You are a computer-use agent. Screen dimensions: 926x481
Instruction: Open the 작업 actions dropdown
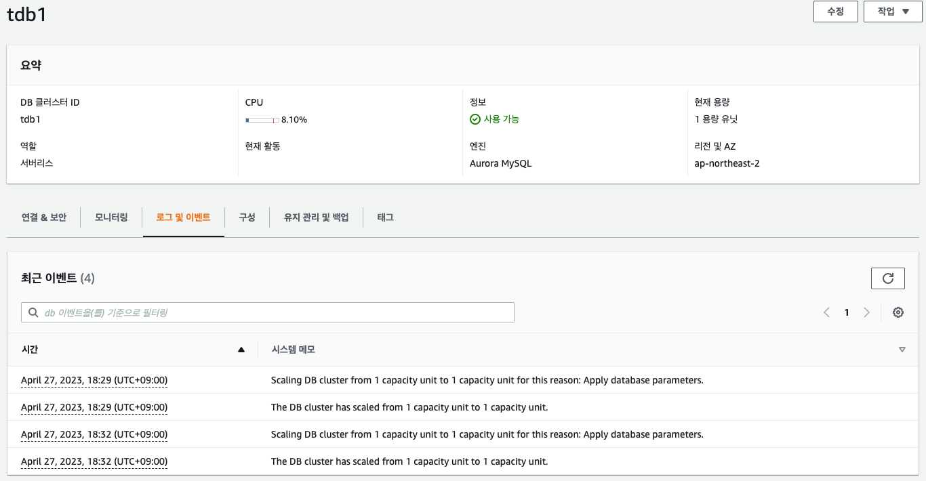[893, 12]
